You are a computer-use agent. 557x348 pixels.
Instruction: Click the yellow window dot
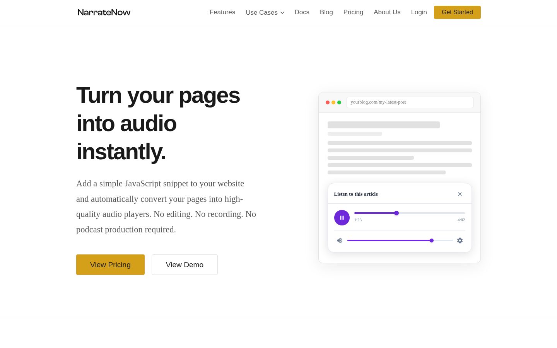[333, 102]
